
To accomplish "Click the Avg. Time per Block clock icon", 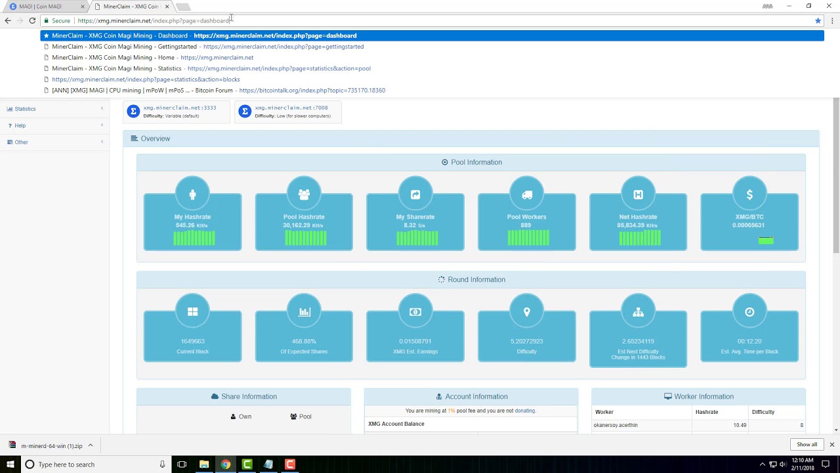I will pyautogui.click(x=749, y=312).
